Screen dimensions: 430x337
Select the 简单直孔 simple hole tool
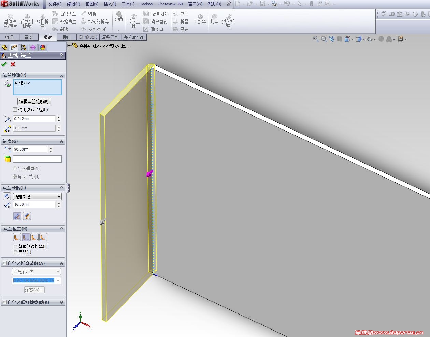point(156,21)
